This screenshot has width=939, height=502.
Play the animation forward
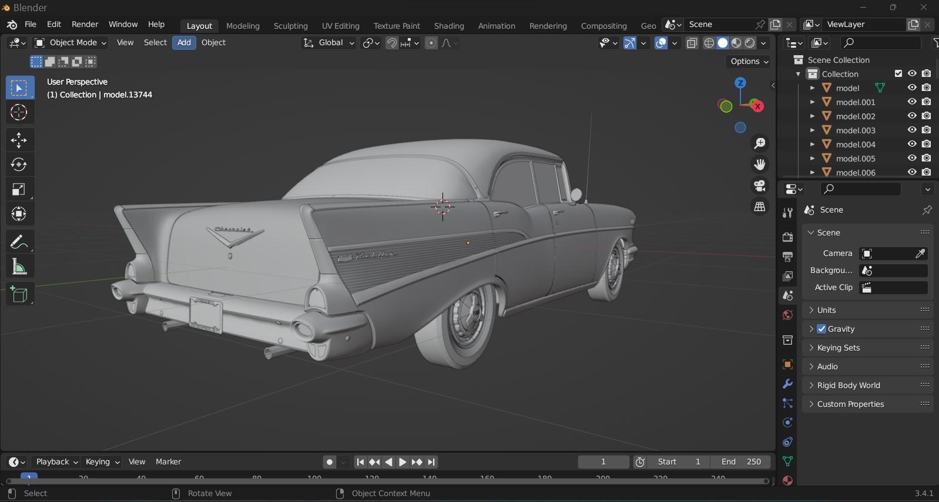point(403,462)
